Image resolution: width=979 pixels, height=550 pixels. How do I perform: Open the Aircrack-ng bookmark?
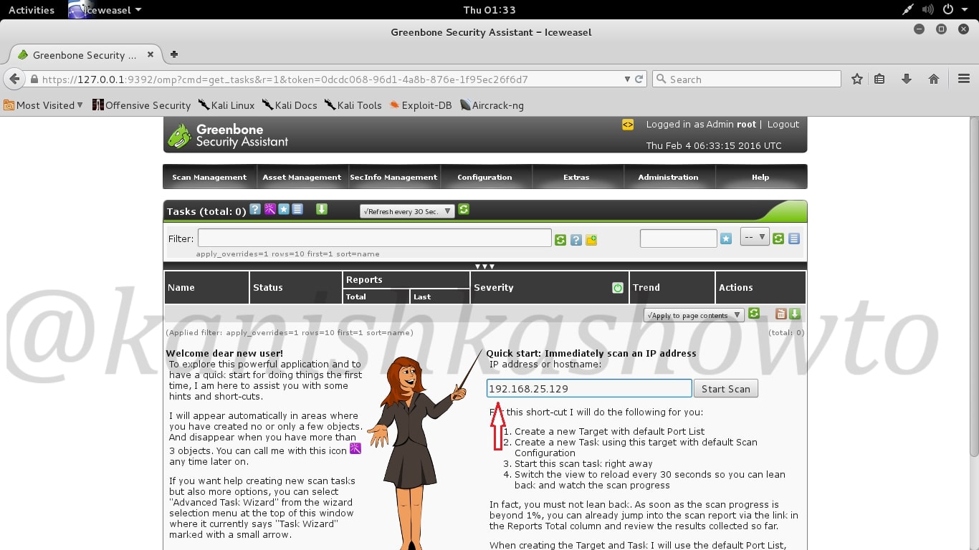click(x=492, y=105)
